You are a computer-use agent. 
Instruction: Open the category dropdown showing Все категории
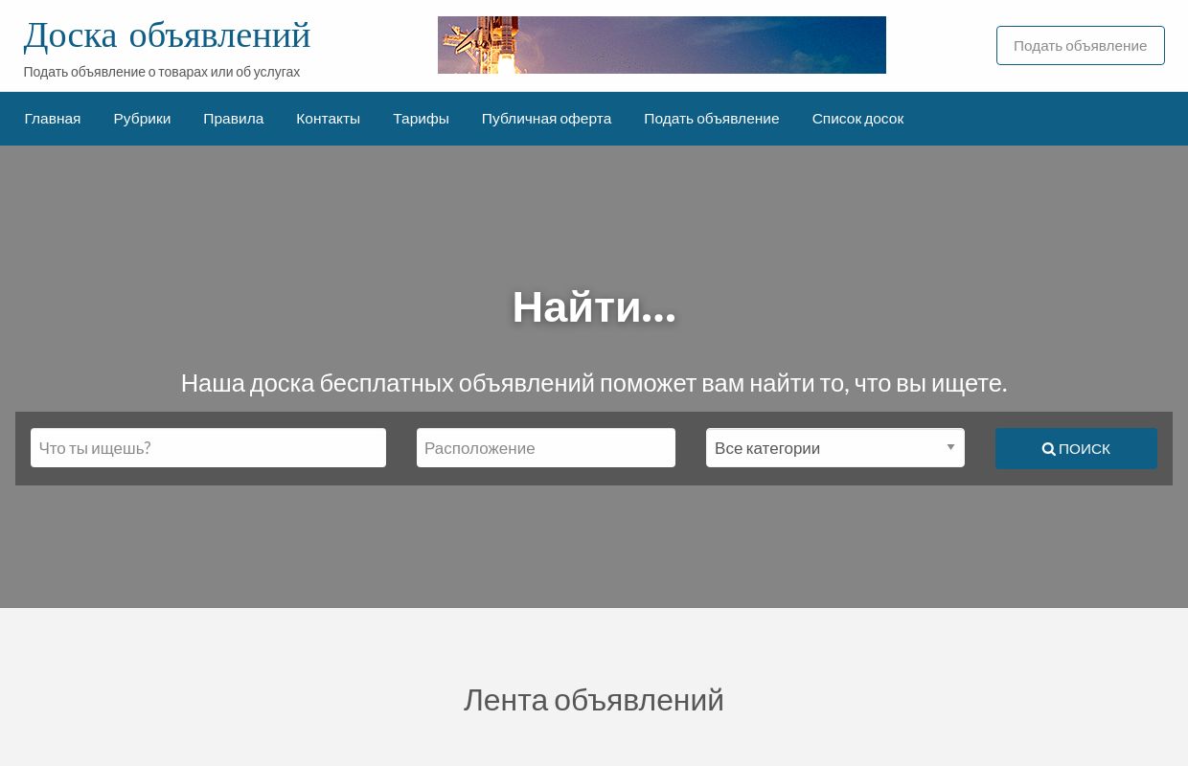(x=824, y=447)
